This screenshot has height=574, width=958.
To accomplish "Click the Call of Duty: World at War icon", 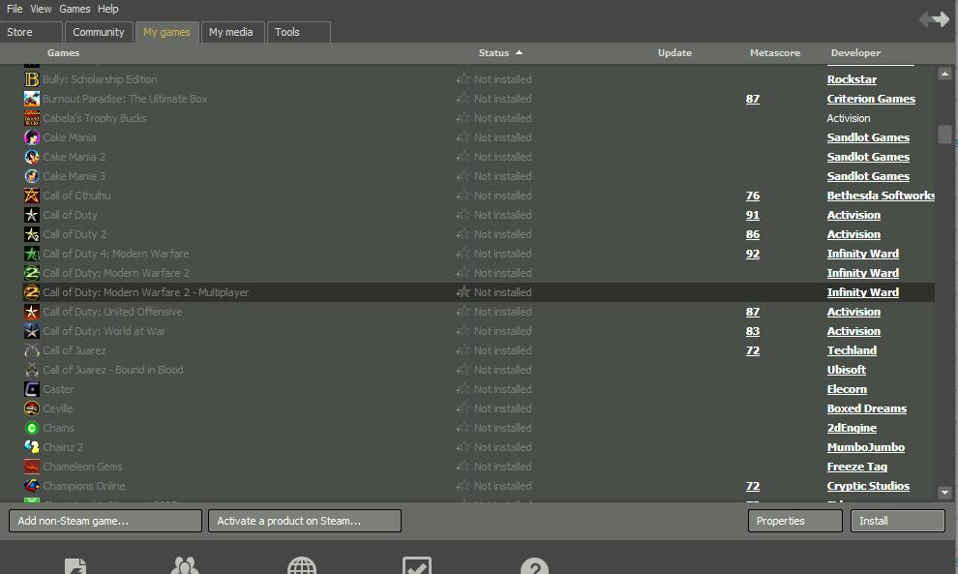I will [32, 331].
